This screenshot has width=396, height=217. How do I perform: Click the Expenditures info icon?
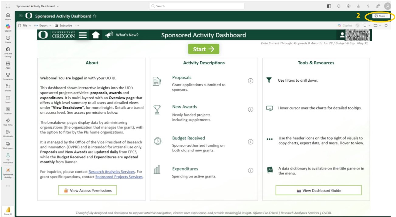pos(250,171)
